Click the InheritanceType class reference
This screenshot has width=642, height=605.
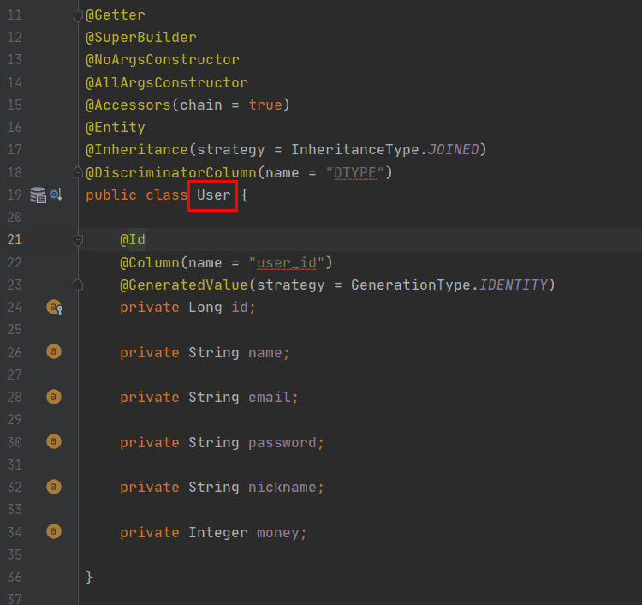click(x=355, y=150)
